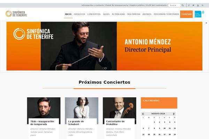Select the first slide indicator dot
Screen dimensions: 209x139
click(103, 68)
